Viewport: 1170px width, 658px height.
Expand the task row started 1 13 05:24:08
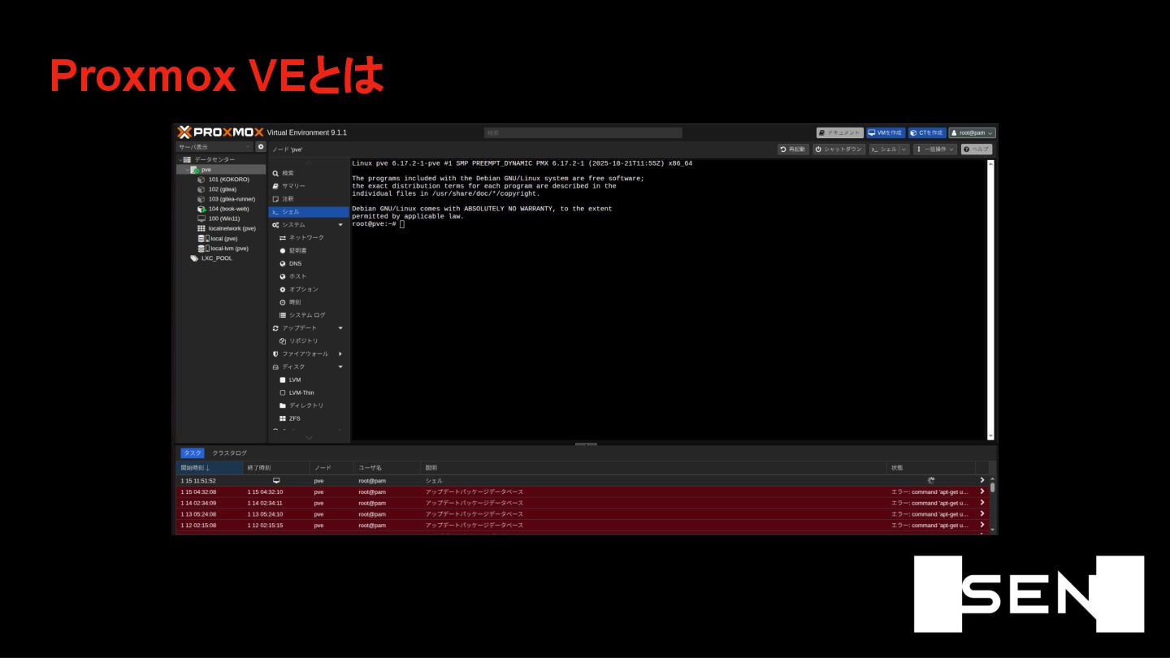tap(981, 514)
